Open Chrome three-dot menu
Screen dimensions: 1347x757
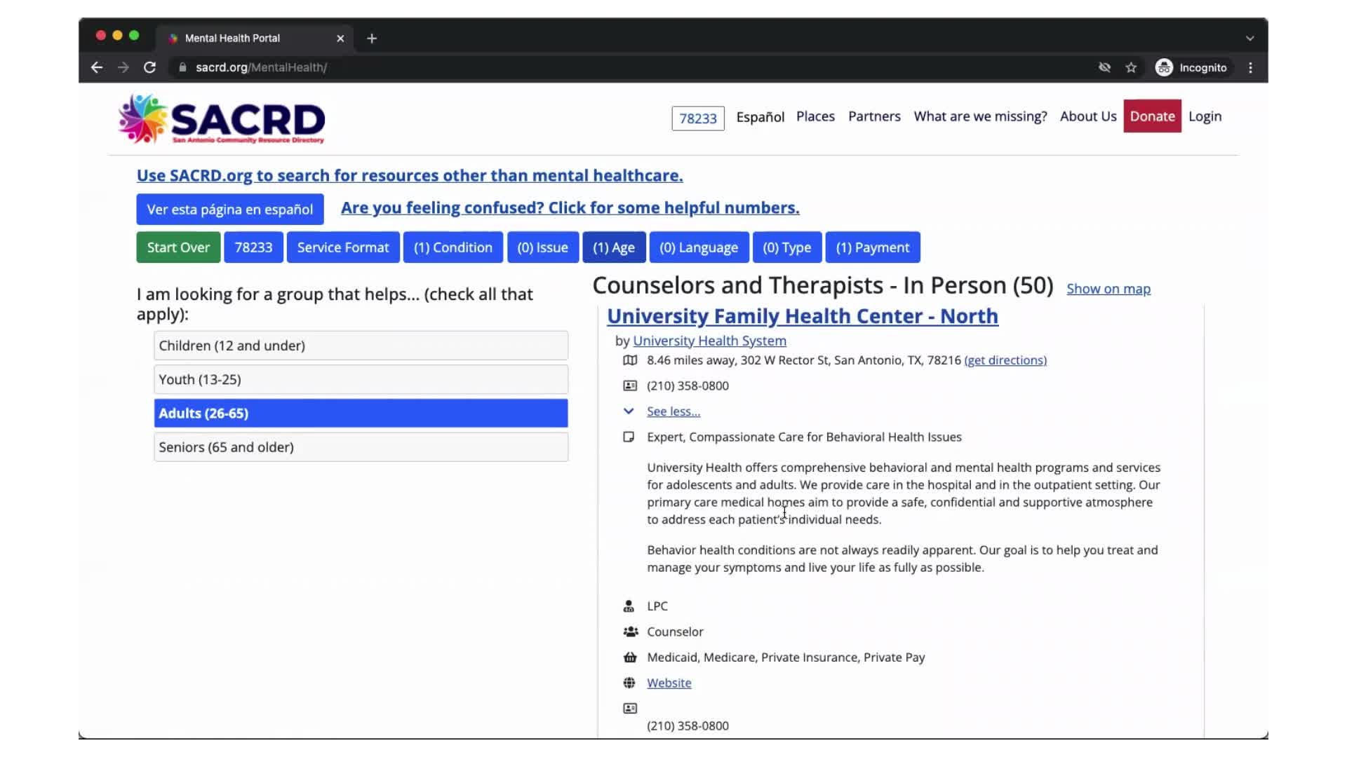coord(1250,67)
